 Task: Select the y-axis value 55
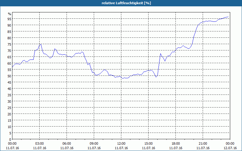coord(9,70)
